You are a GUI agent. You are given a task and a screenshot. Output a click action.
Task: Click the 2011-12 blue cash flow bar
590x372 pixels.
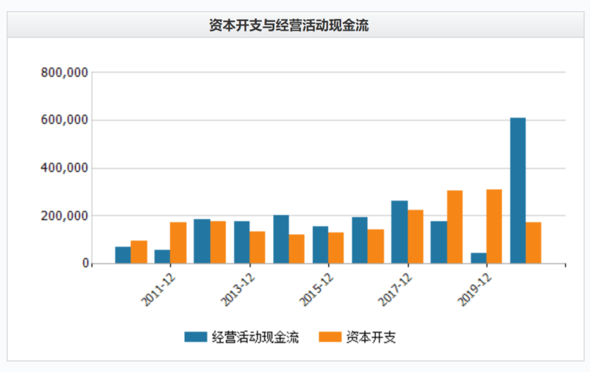point(162,257)
